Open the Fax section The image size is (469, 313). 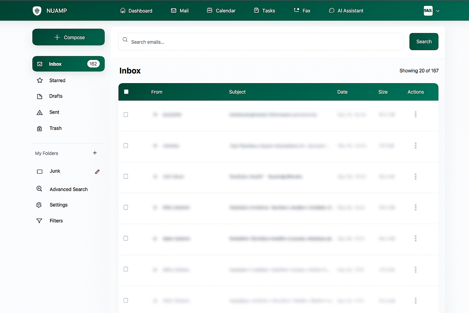(x=302, y=10)
